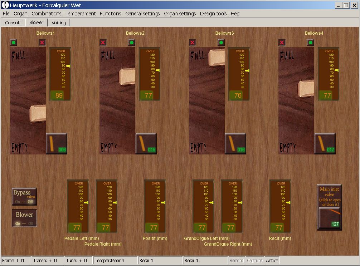
Task: Switch to the Console tab
Action: pos(13,23)
